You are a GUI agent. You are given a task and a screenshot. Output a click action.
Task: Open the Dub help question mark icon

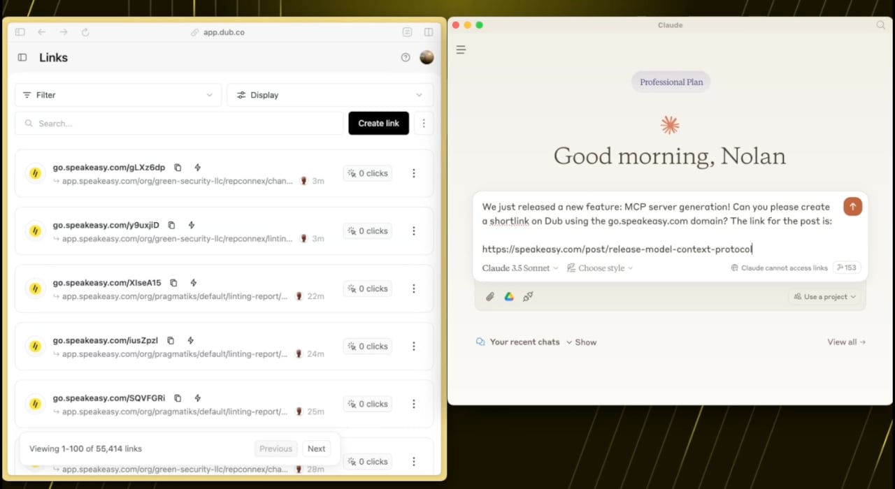pyautogui.click(x=406, y=57)
